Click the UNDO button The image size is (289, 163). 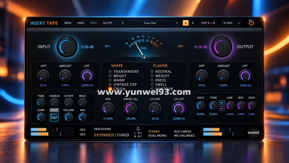click(81, 23)
